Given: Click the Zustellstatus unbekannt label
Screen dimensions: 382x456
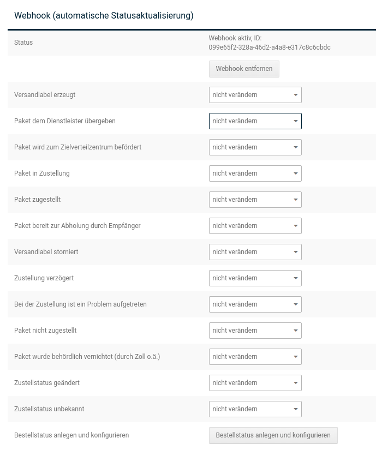Looking at the screenshot, I should pyautogui.click(x=49, y=409).
